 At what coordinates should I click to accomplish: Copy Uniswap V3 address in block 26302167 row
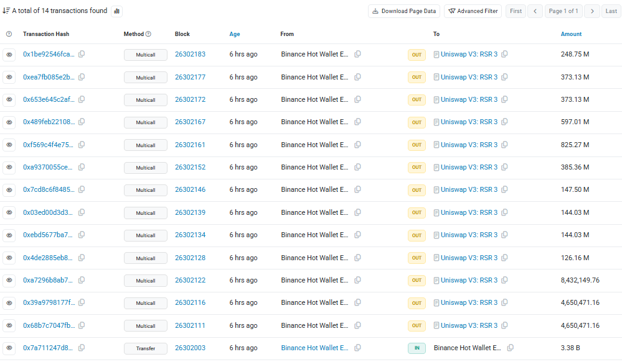pos(504,122)
